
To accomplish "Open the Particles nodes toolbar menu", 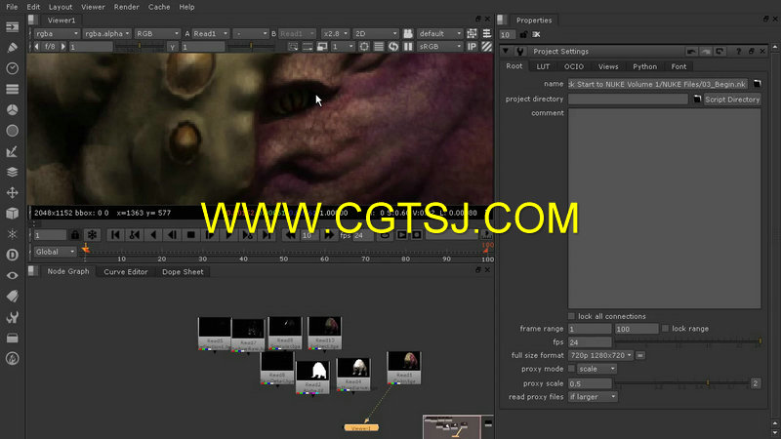I will pos(12,234).
